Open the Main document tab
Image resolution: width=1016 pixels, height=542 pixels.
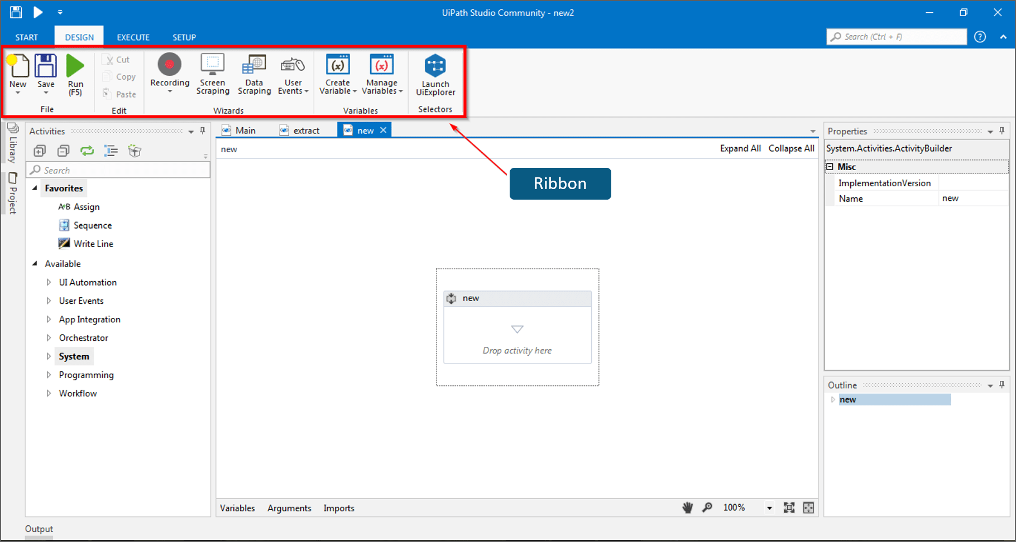(239, 130)
